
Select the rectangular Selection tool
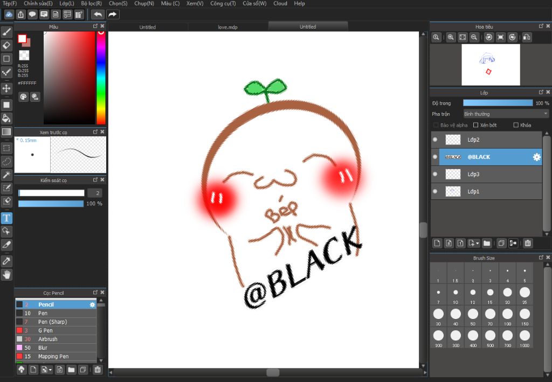tap(6, 148)
